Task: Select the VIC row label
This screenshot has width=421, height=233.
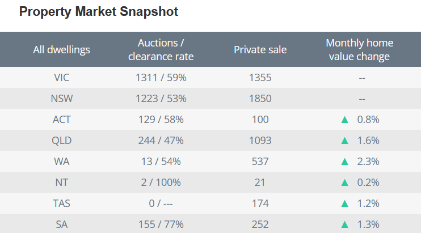Action: tap(62, 78)
